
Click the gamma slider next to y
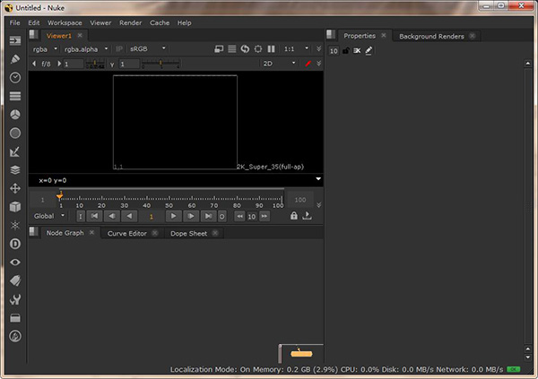pyautogui.click(x=161, y=64)
